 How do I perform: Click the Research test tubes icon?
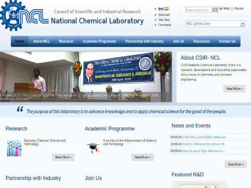14,148
